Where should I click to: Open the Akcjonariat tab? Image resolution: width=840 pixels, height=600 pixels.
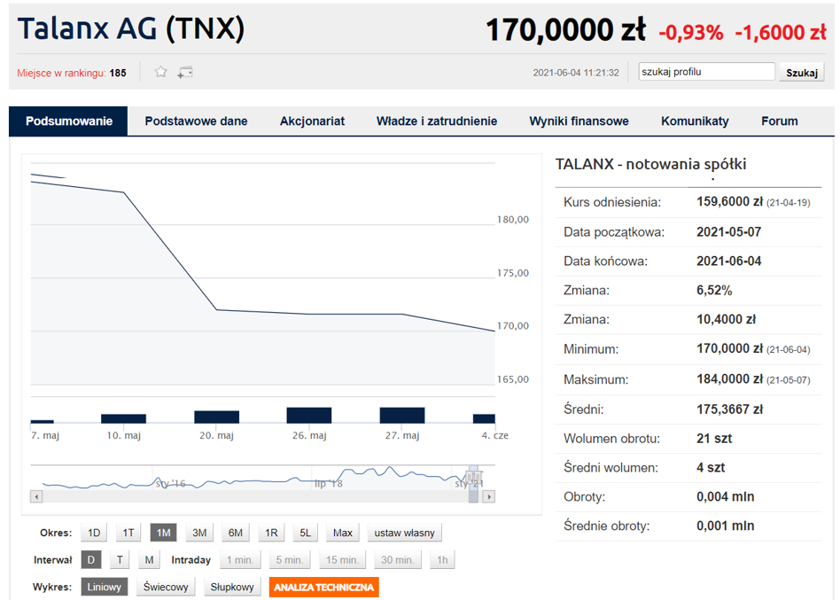tap(312, 121)
